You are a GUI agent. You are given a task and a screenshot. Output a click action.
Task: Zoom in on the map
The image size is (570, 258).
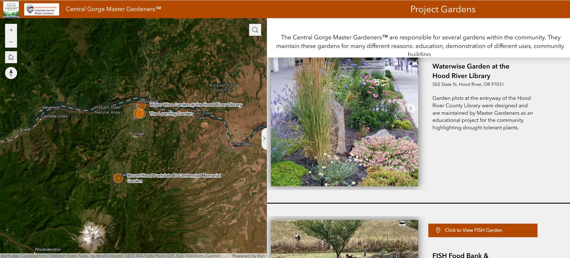pyautogui.click(x=11, y=30)
